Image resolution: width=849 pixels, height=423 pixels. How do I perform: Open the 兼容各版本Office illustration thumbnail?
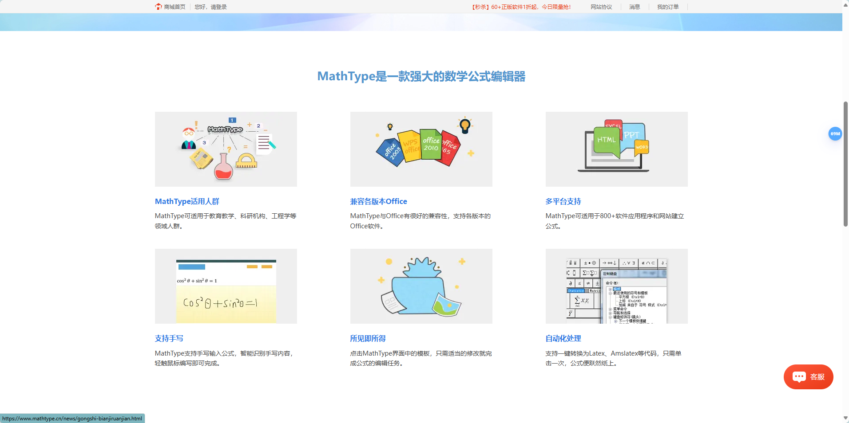[421, 149]
